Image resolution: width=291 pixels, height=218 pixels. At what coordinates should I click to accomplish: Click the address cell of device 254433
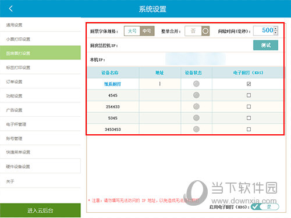click(159, 106)
